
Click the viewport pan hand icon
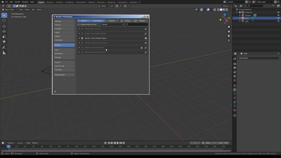click(229, 31)
